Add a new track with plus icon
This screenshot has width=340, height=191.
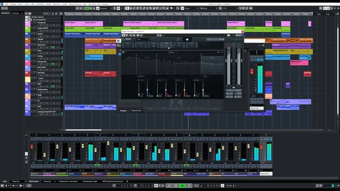[x=27, y=13]
